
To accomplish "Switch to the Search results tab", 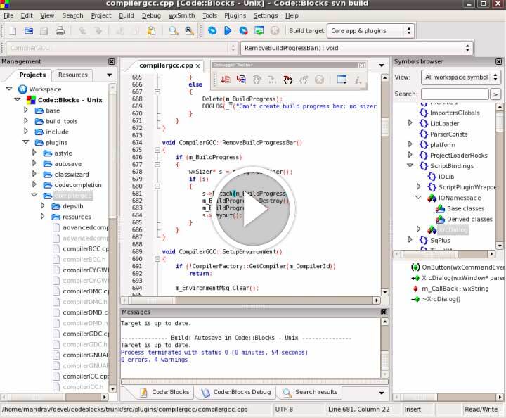I will tap(316, 392).
